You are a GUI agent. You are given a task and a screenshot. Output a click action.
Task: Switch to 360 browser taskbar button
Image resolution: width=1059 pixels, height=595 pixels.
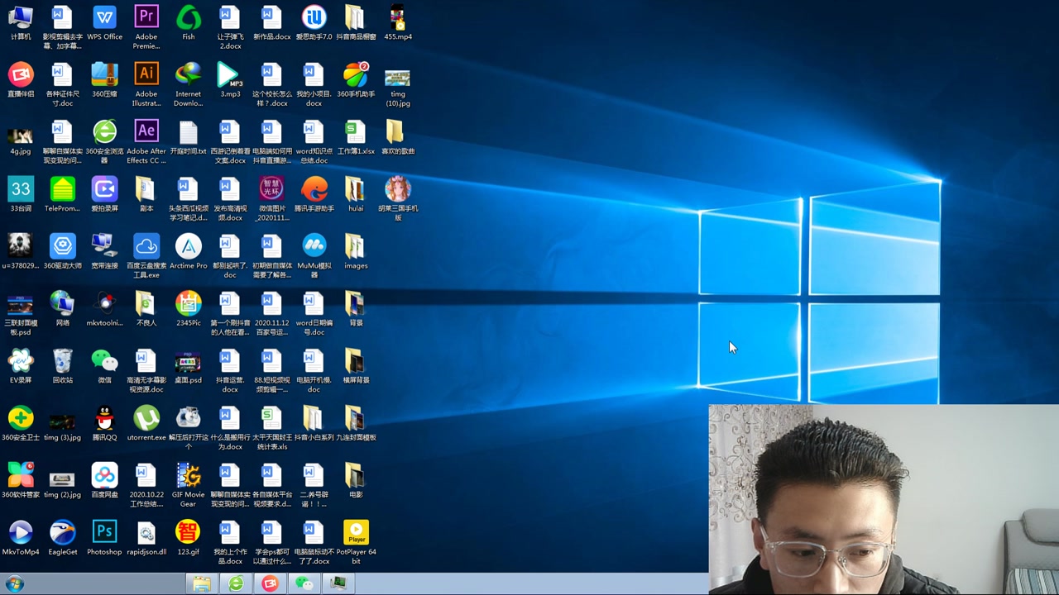coord(237,584)
